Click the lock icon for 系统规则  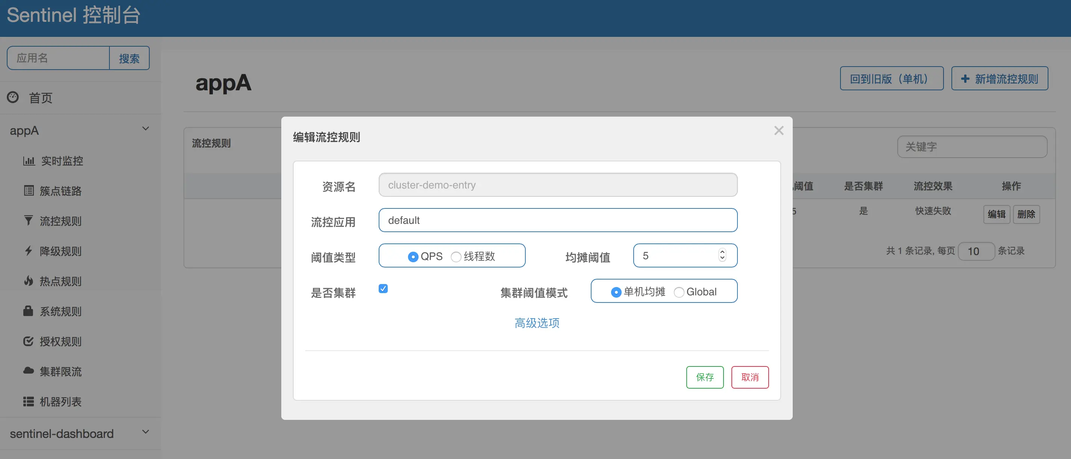pyautogui.click(x=28, y=311)
